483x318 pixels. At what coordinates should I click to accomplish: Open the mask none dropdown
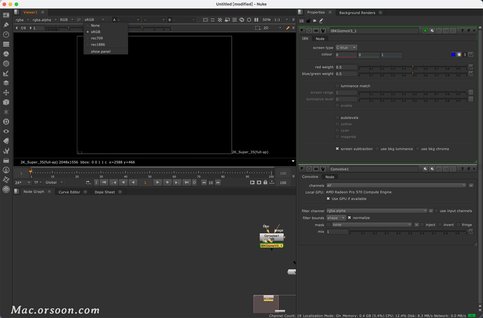[x=372, y=225]
